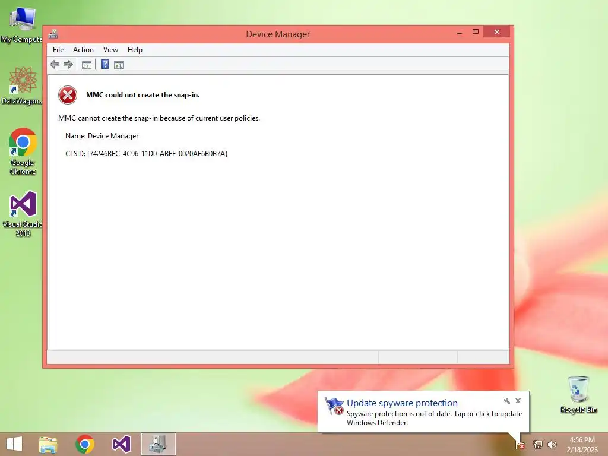608x456 pixels.
Task: Open the Recycle Bin on the desktop
Action: [x=578, y=394]
